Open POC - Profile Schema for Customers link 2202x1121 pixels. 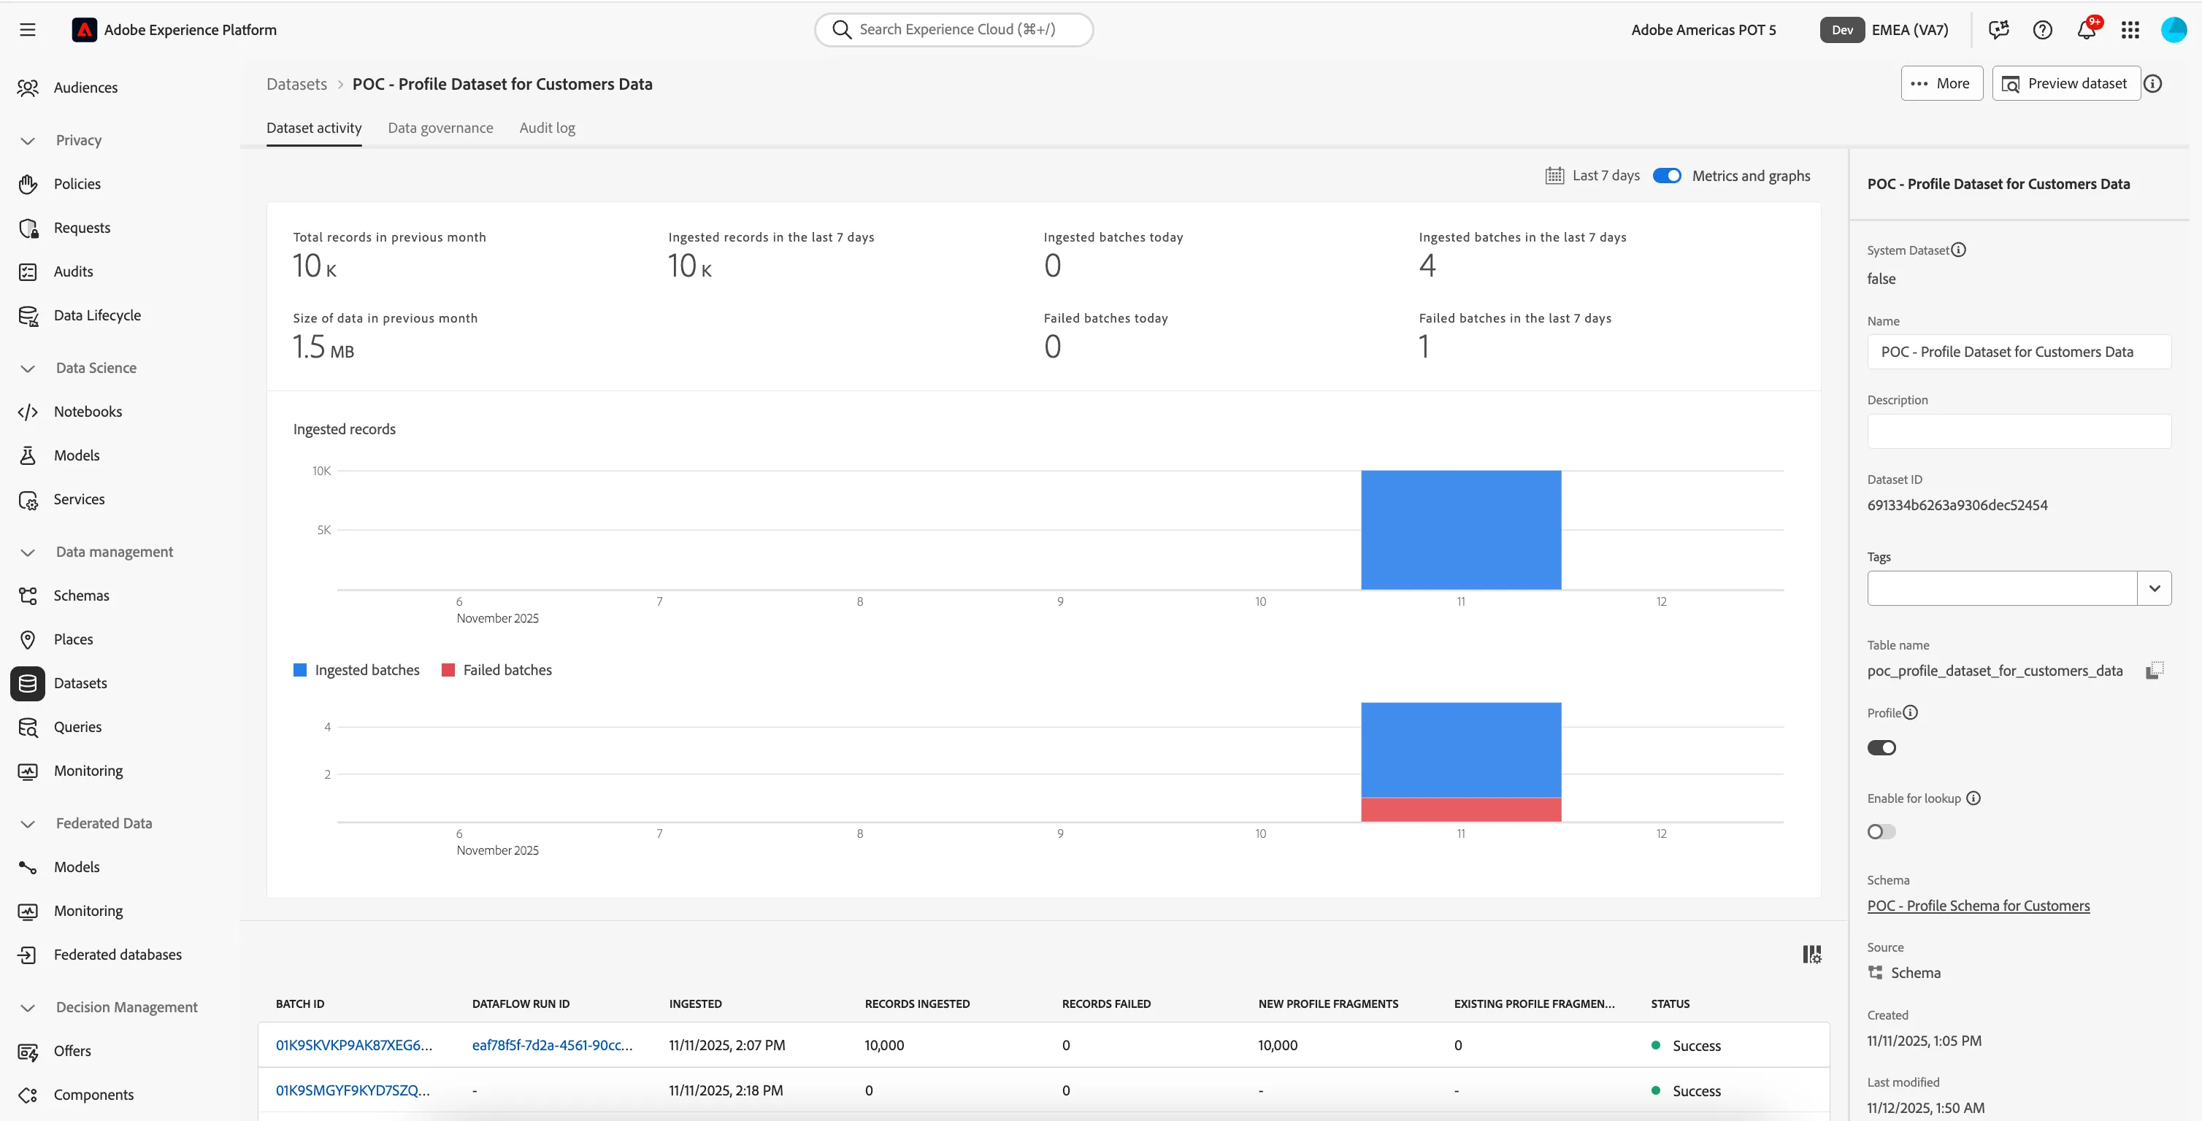click(x=1978, y=906)
